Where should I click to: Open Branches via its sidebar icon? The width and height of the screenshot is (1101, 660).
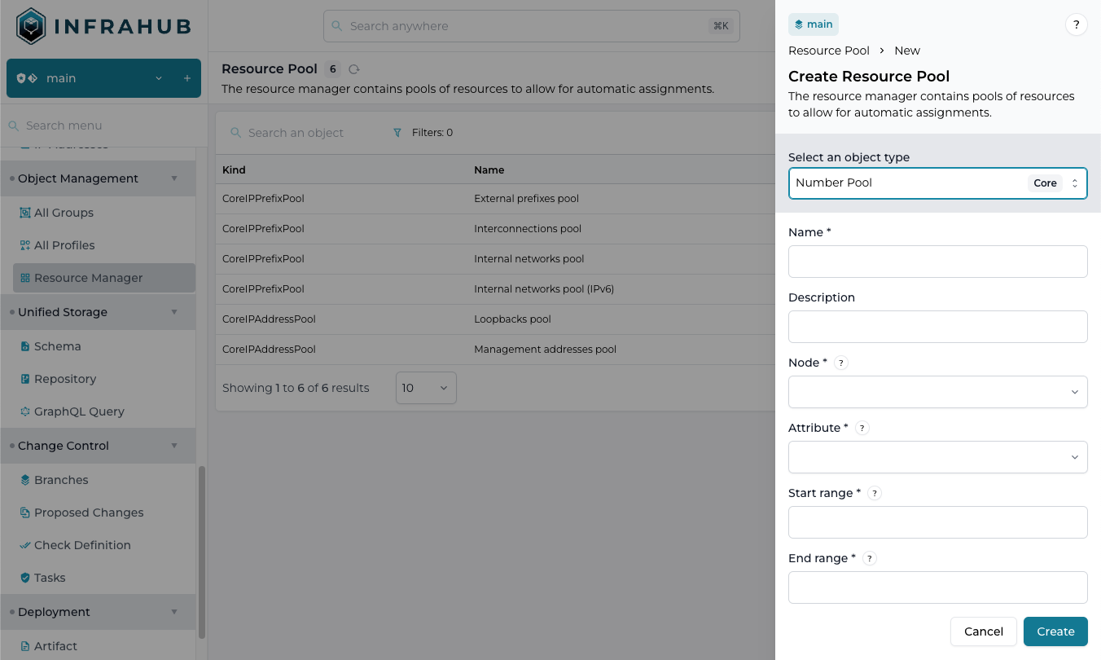point(26,480)
